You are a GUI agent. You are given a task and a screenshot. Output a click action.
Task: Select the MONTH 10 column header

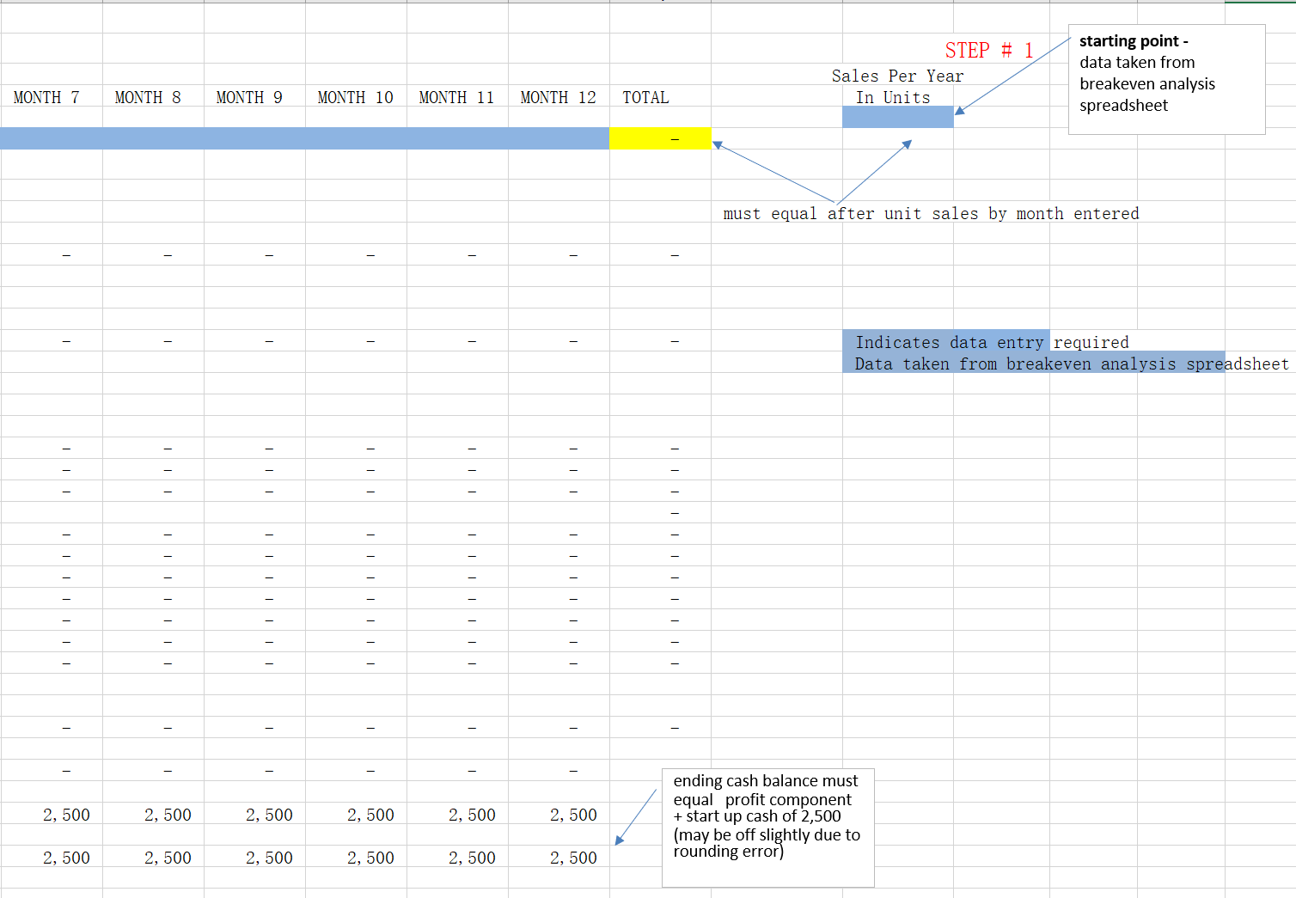[355, 97]
